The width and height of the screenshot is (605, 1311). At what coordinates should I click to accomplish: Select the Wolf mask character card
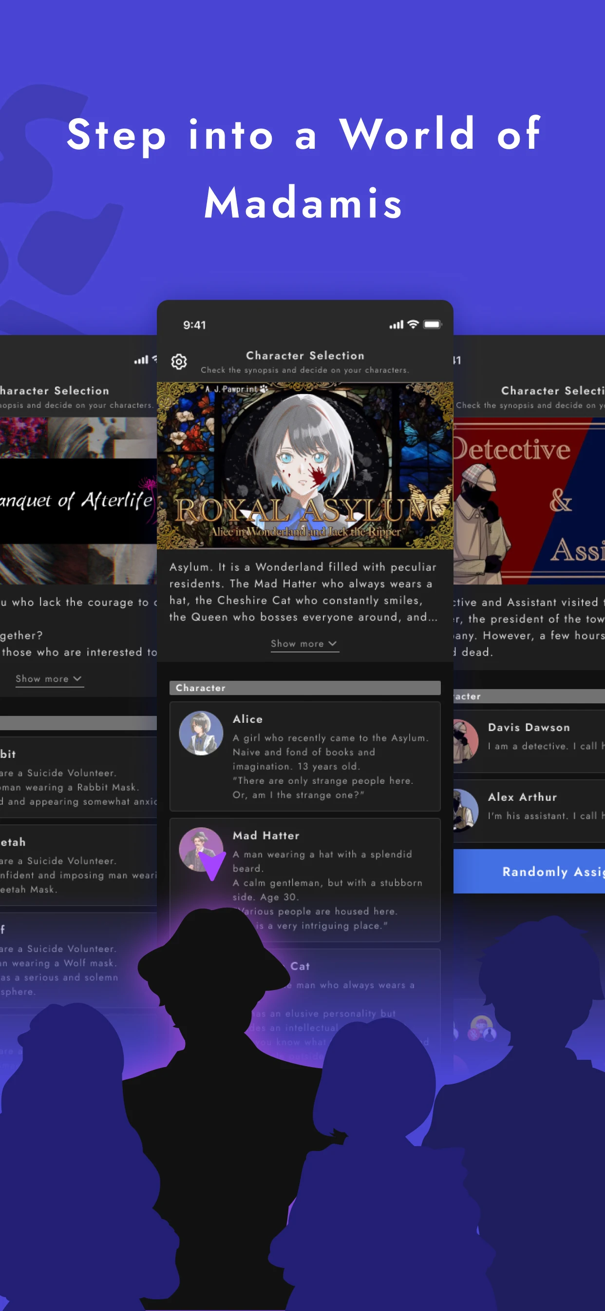click(x=78, y=960)
